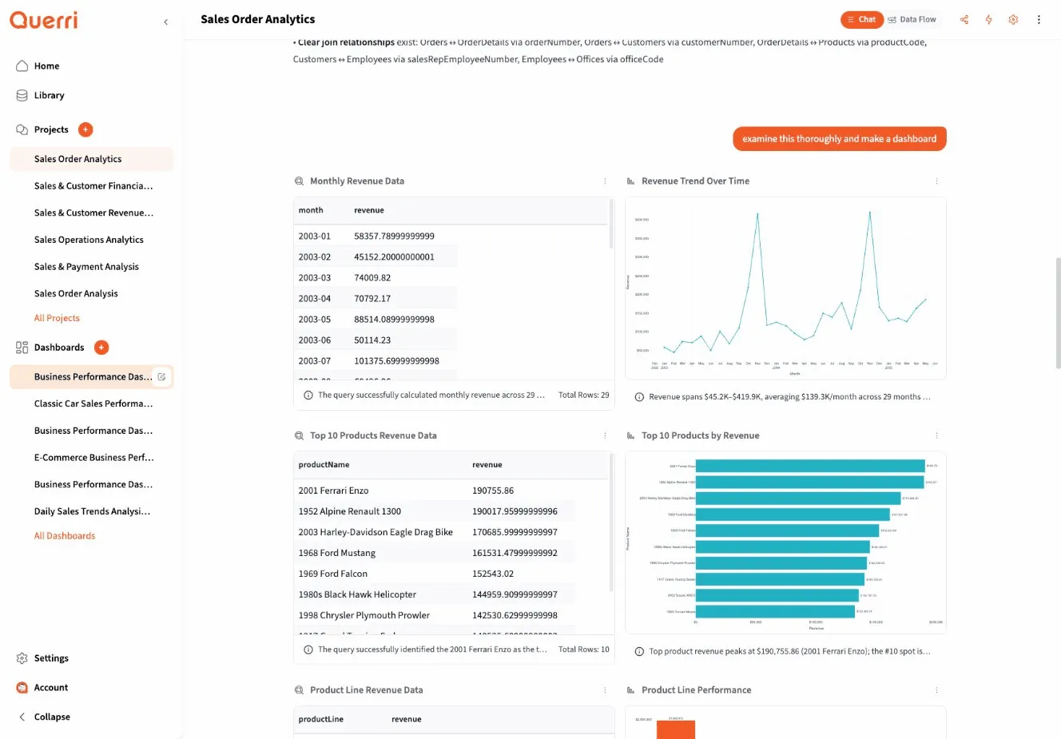Open the header kebab menu icon
This screenshot has height=739, width=1061.
[x=1039, y=19]
